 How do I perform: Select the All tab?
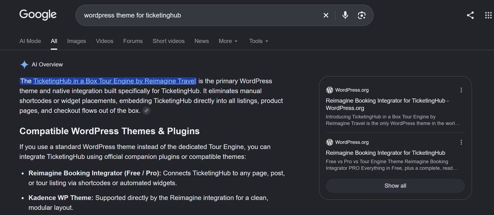click(54, 41)
